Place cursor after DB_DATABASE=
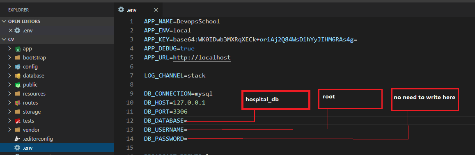This screenshot has height=155, width=475. [x=188, y=121]
